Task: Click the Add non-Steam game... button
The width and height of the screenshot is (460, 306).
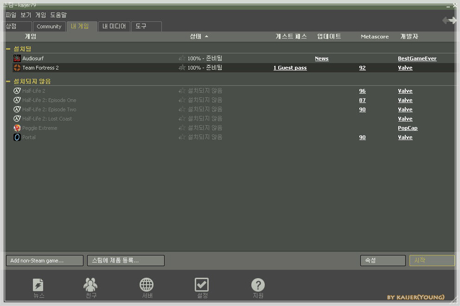Action: coord(45,261)
